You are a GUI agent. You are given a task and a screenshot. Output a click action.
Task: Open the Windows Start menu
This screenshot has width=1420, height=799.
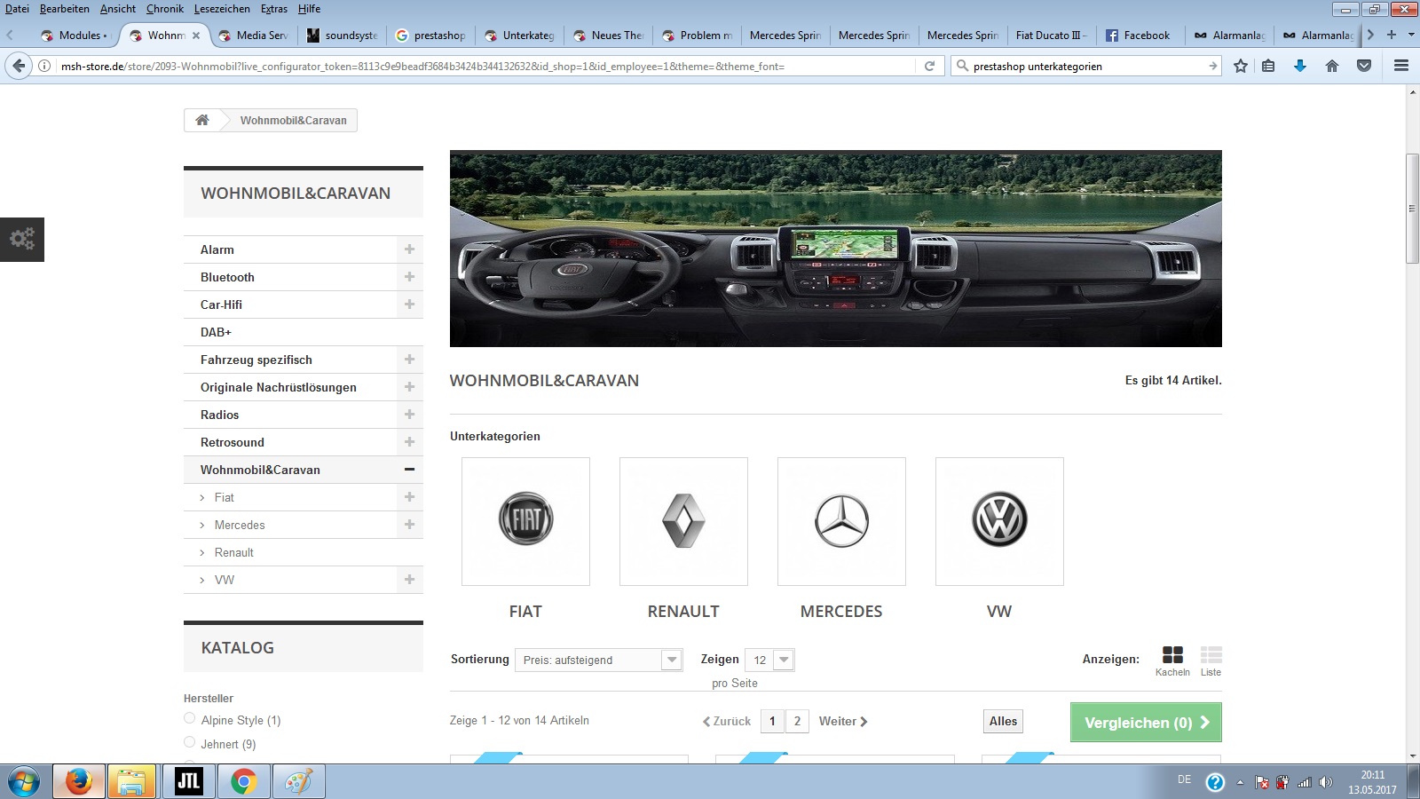(24, 782)
